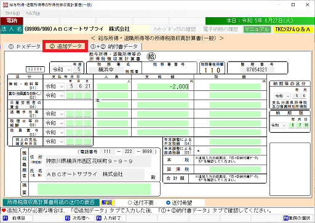The image size is (315, 223).
Task: Click the 支給額 field for 賞与 row
Action: coord(162,95)
